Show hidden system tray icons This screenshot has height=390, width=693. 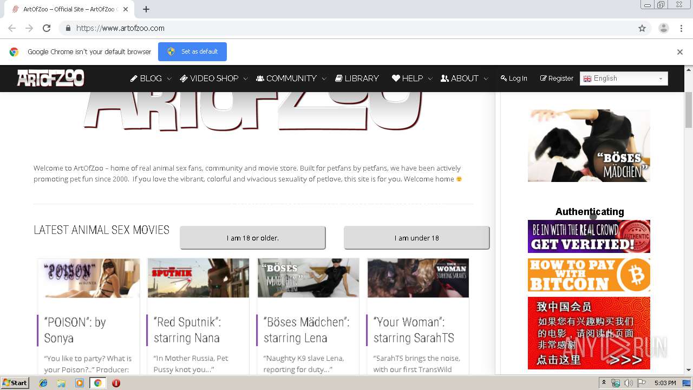click(604, 383)
